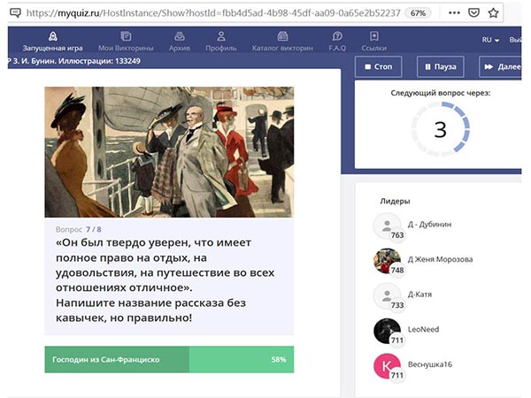Open the 'Профиль' page
This screenshot has width=531, height=398.
pyautogui.click(x=220, y=42)
